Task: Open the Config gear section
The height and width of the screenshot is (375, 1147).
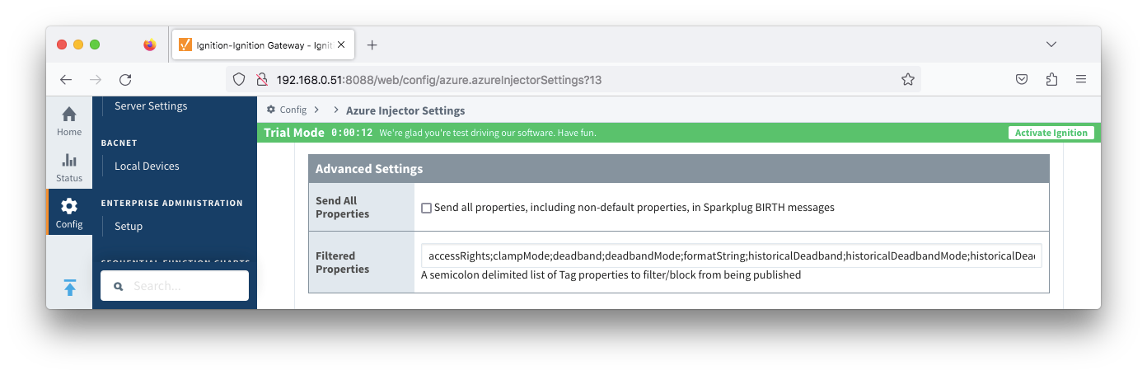Action: [69, 213]
